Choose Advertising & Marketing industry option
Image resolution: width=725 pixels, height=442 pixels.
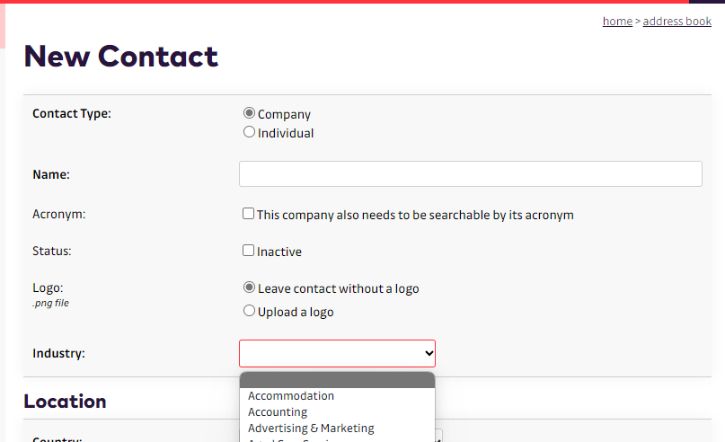311,429
